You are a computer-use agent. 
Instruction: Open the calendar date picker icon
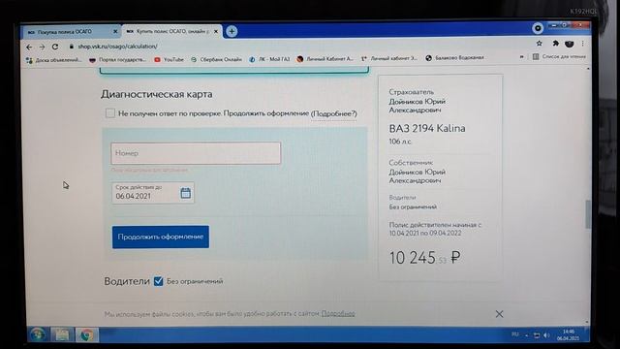185,193
